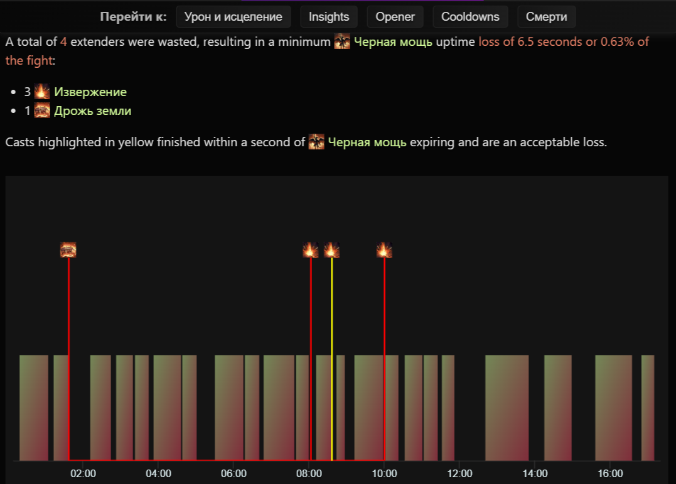Screen dimensions: 676x484
Task: Click the Дрожь земли icon in the bullet list
Action: coord(42,110)
